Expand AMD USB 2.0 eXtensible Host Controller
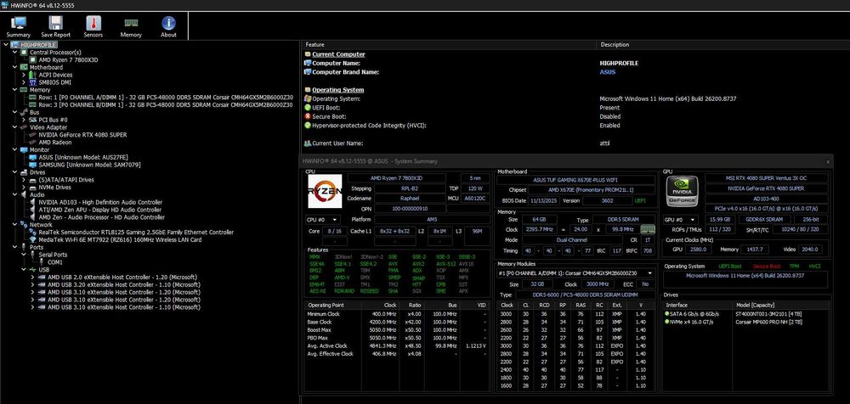This screenshot has width=850, height=404. point(33,277)
